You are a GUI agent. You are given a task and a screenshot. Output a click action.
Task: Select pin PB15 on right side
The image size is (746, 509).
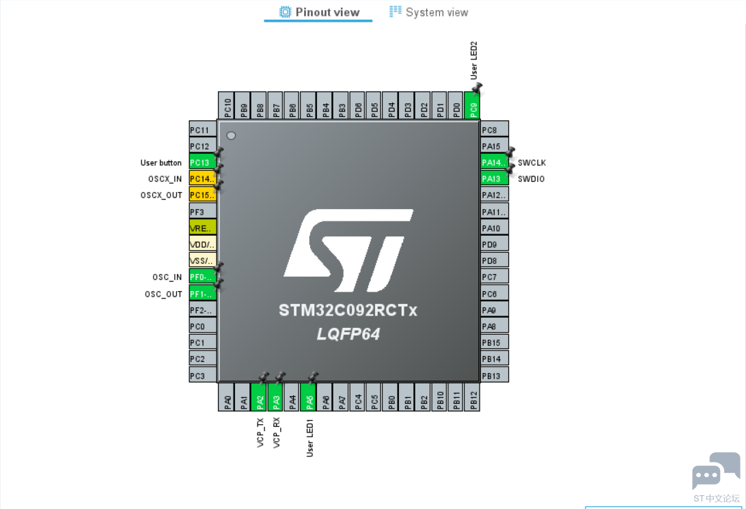pos(495,342)
